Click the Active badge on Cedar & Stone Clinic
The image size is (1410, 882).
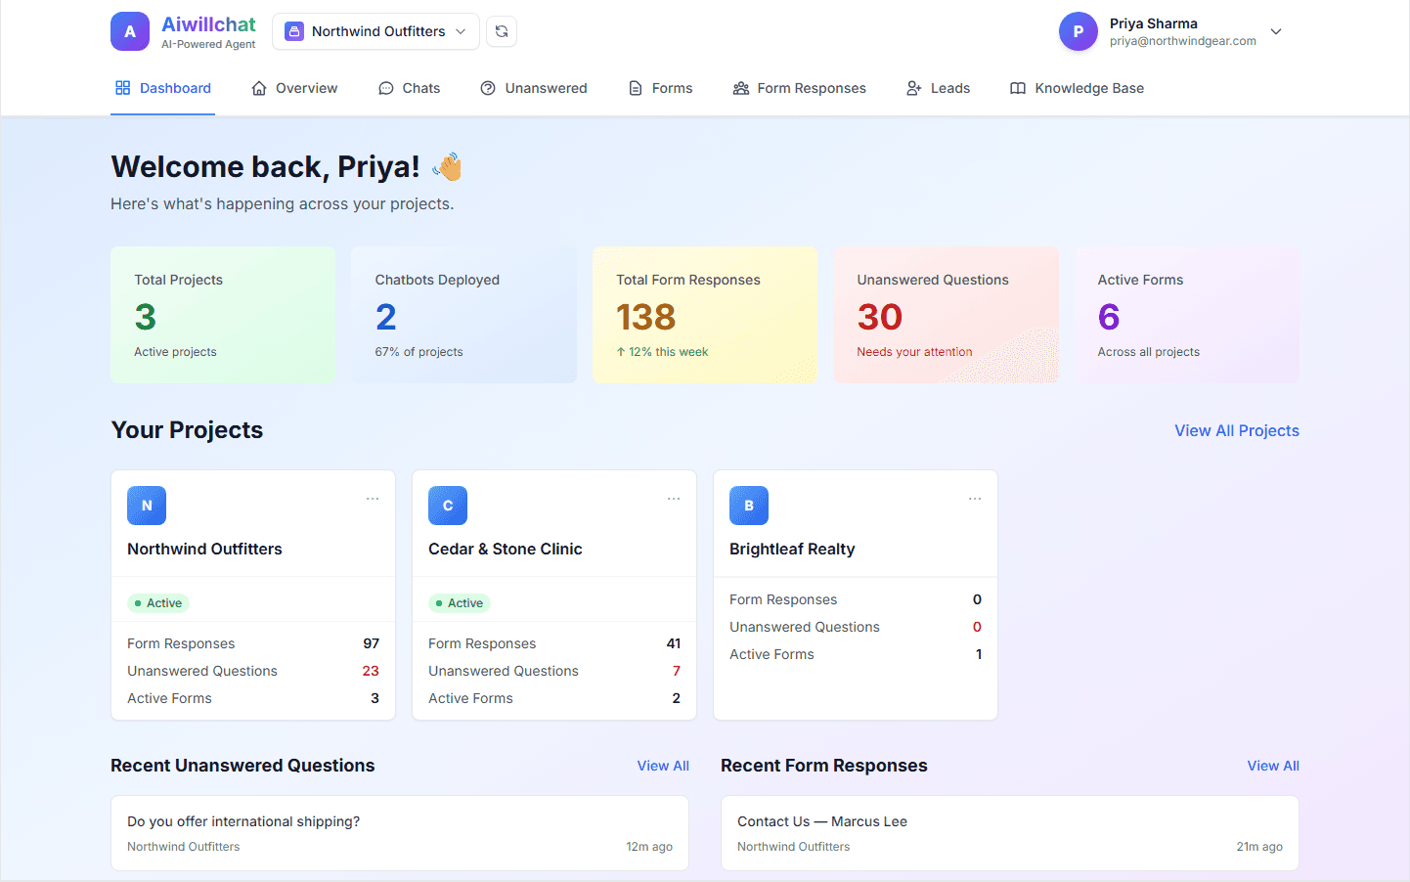(x=460, y=603)
